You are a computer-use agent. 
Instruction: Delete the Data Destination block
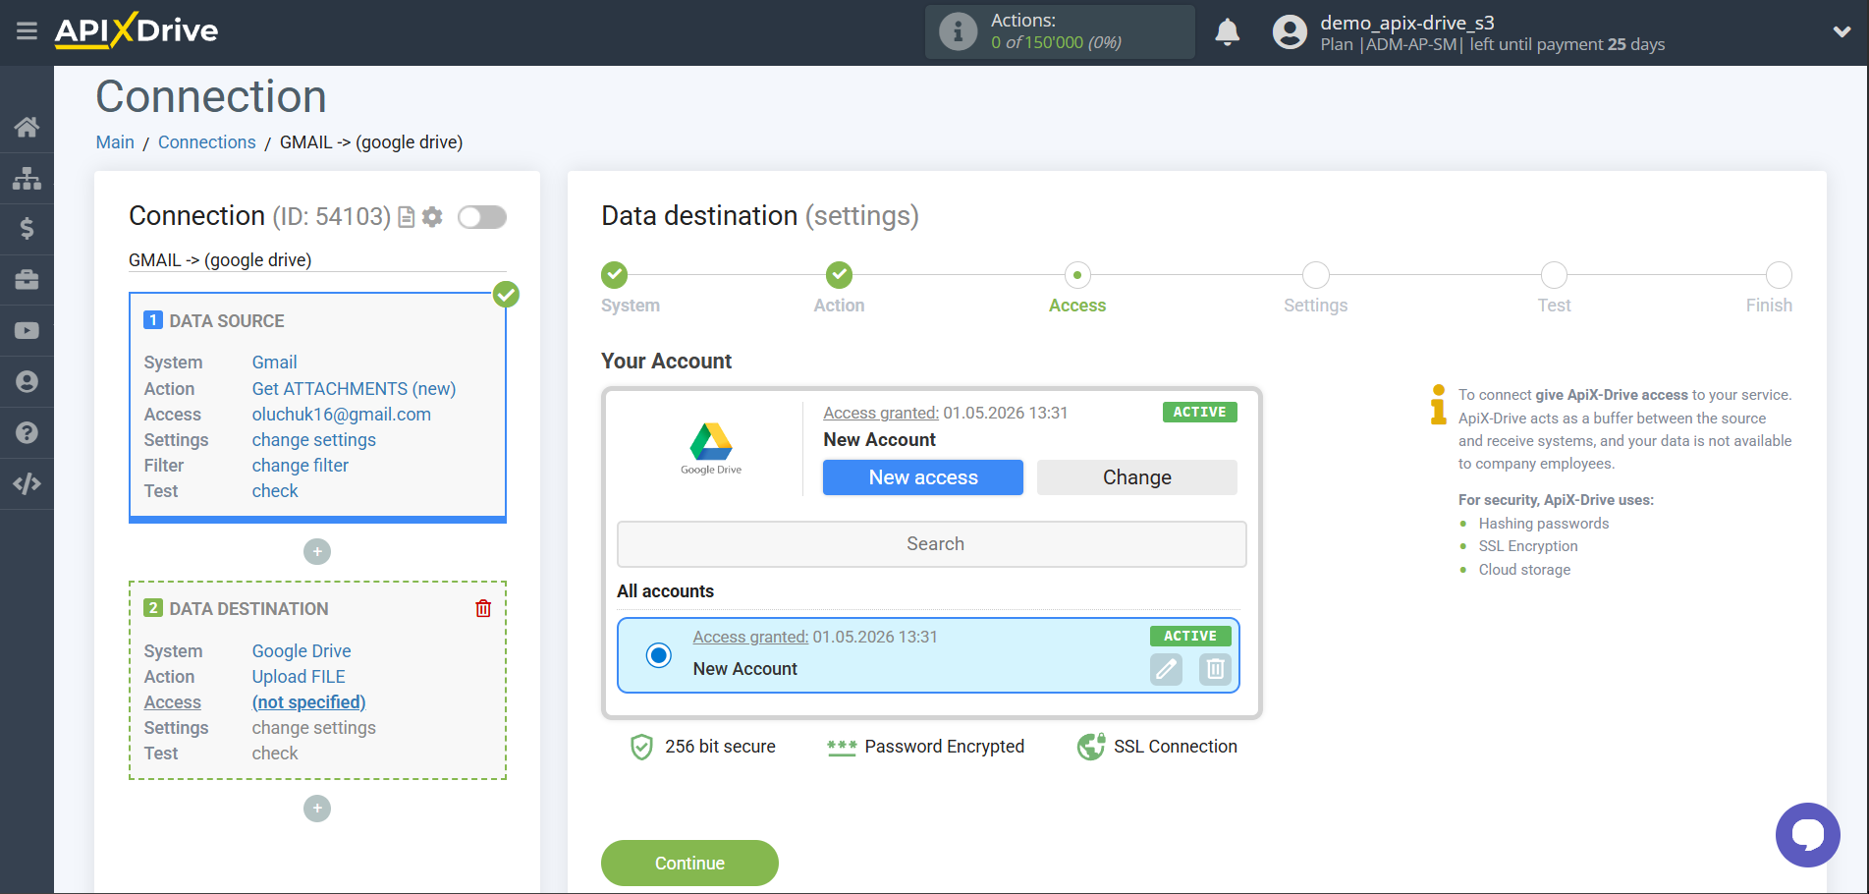(483, 608)
